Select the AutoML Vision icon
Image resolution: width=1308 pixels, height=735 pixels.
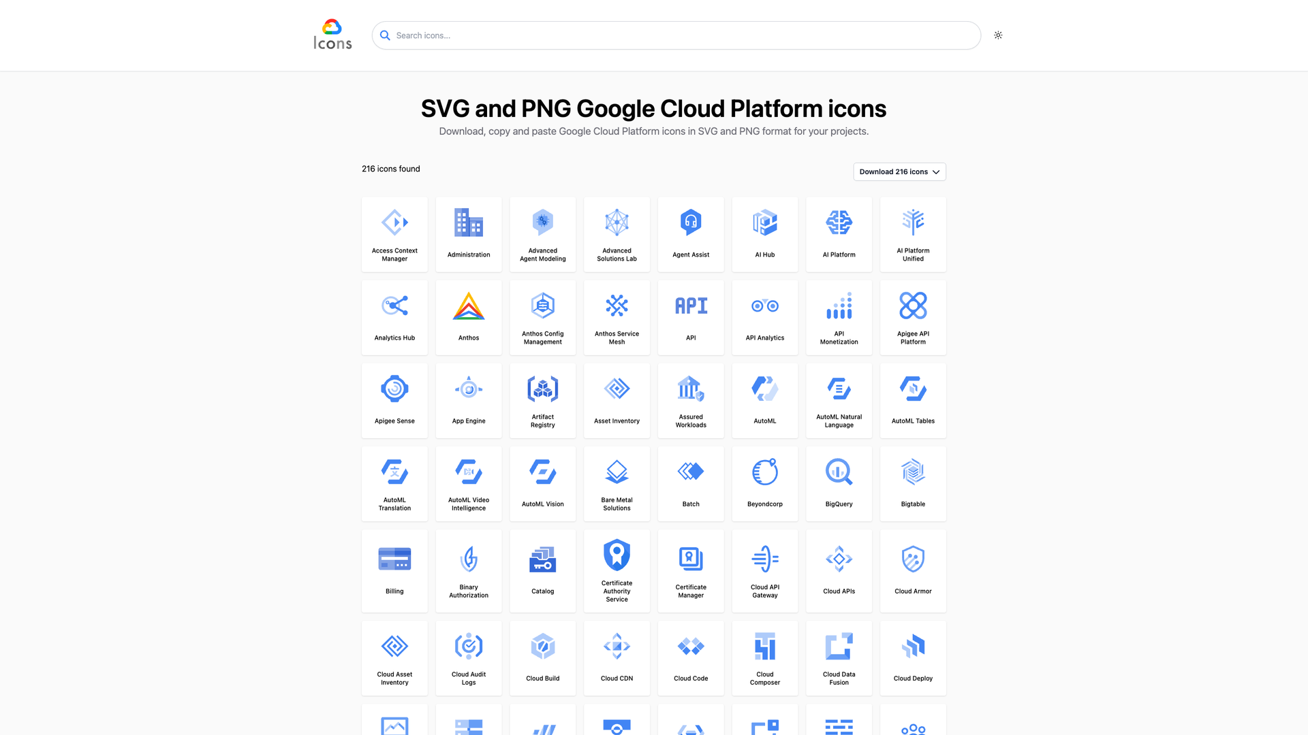(542, 471)
